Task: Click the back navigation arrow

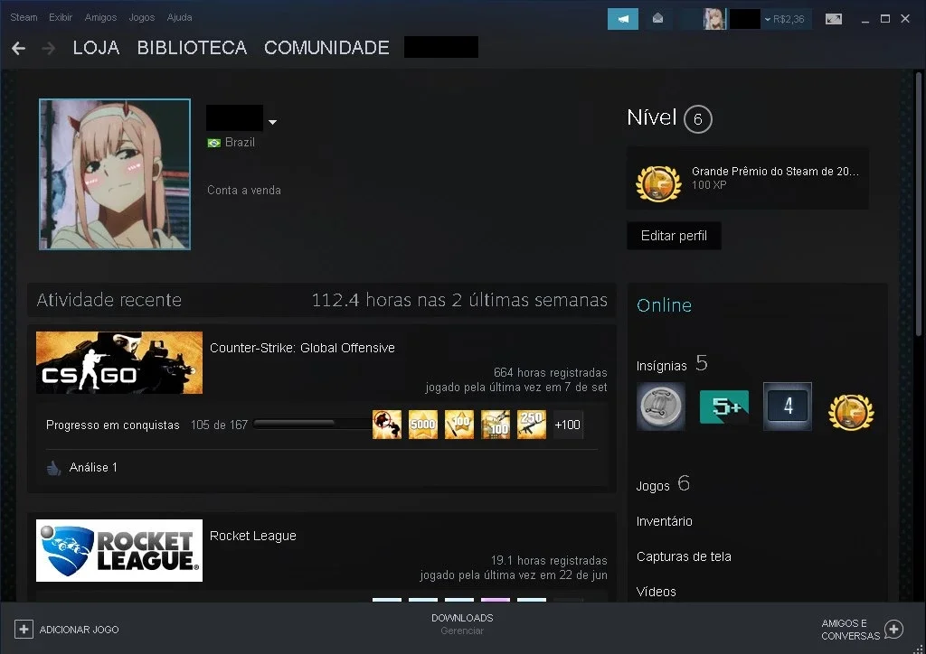Action: (x=19, y=48)
